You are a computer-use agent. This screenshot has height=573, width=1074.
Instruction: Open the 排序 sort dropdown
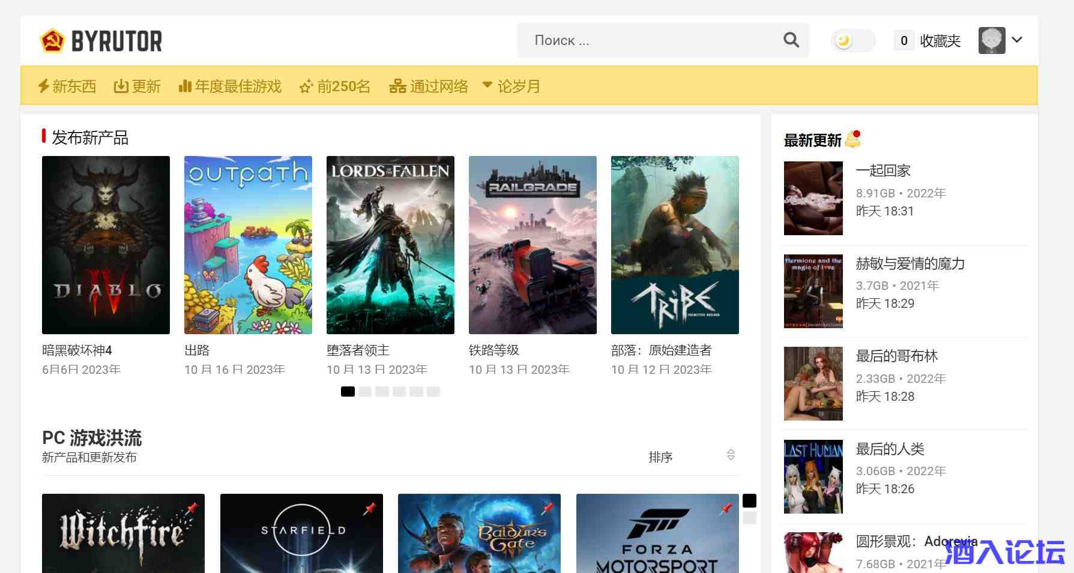[x=690, y=457]
